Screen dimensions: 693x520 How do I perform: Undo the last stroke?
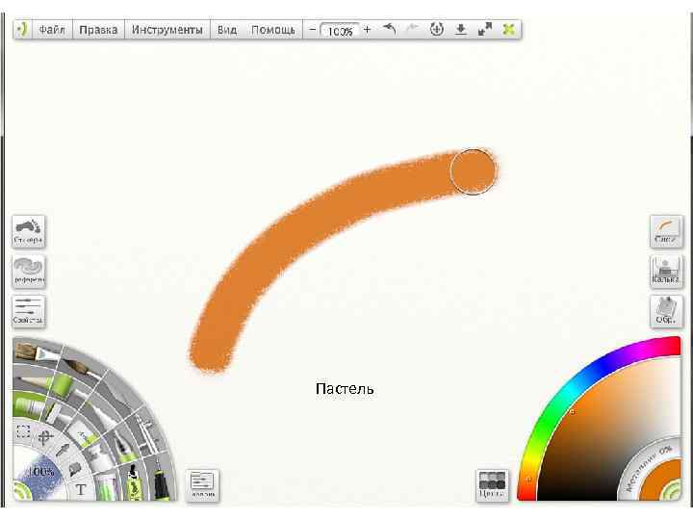[389, 29]
